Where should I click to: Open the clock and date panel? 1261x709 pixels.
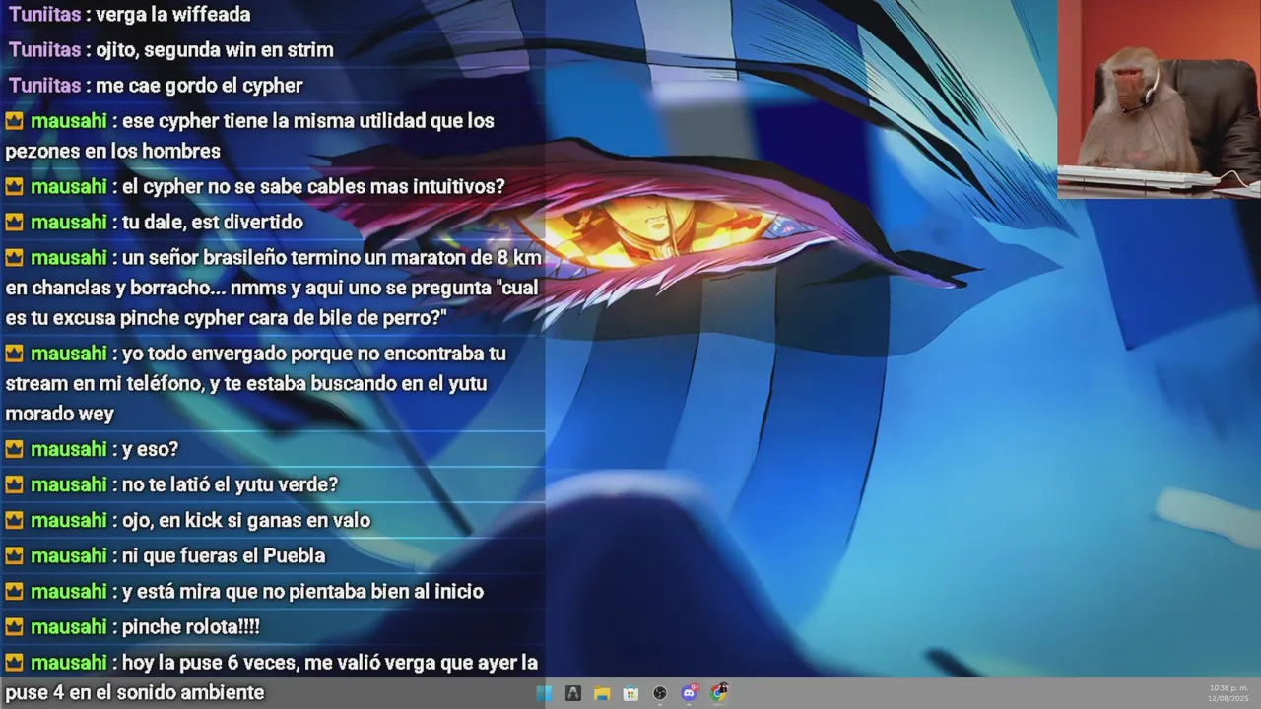(x=1228, y=693)
